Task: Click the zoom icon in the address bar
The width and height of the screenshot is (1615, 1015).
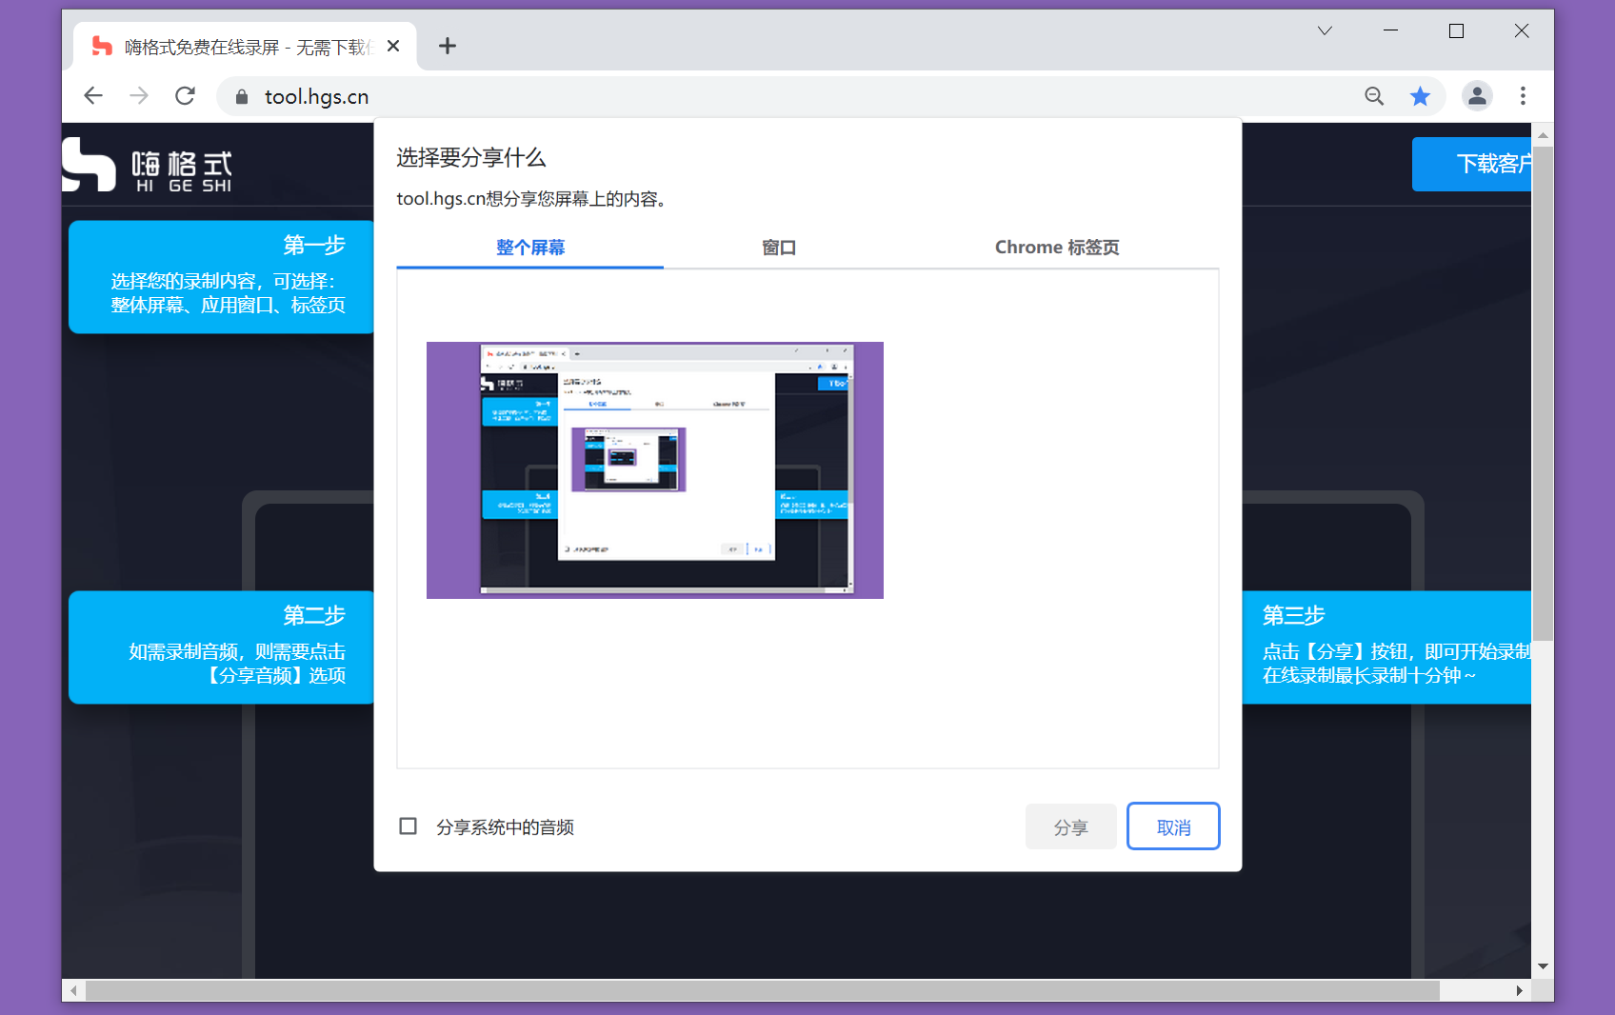Action: tap(1374, 96)
